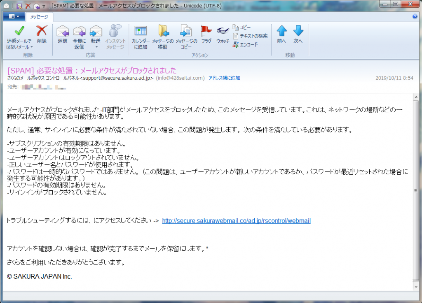Open the sakurawebmail link in body
The width and height of the screenshot is (422, 303).
[x=236, y=221]
